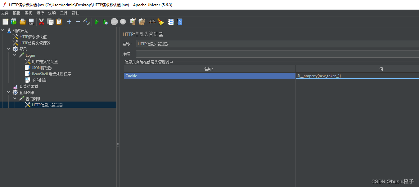Save the test plan with floppy icon
The height and width of the screenshot is (187, 419).
[x=31, y=22]
